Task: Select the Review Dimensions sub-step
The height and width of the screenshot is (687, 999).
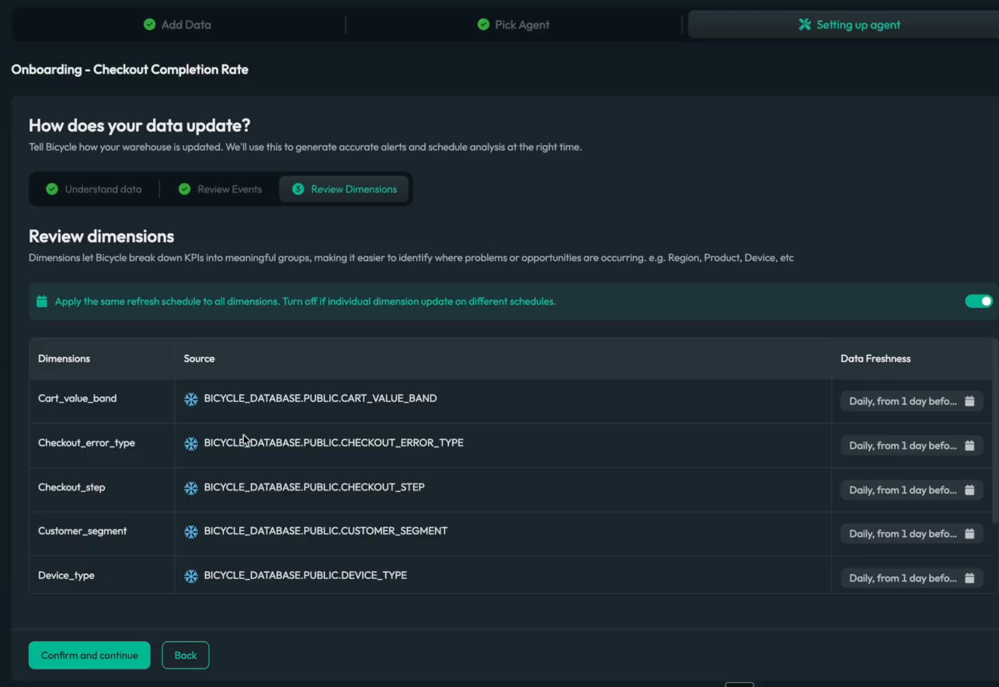Action: click(x=344, y=189)
